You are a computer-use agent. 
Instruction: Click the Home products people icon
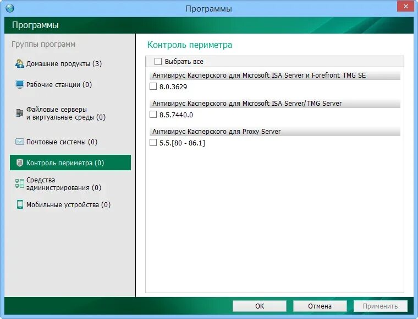19,63
